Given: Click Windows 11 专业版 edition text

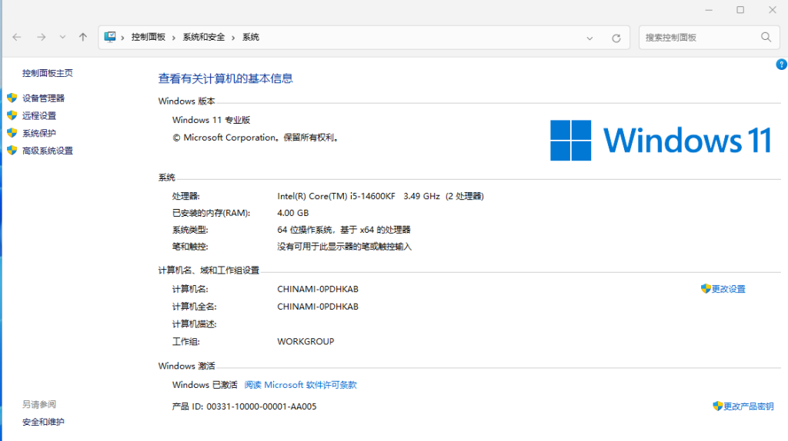Looking at the screenshot, I should pos(211,120).
